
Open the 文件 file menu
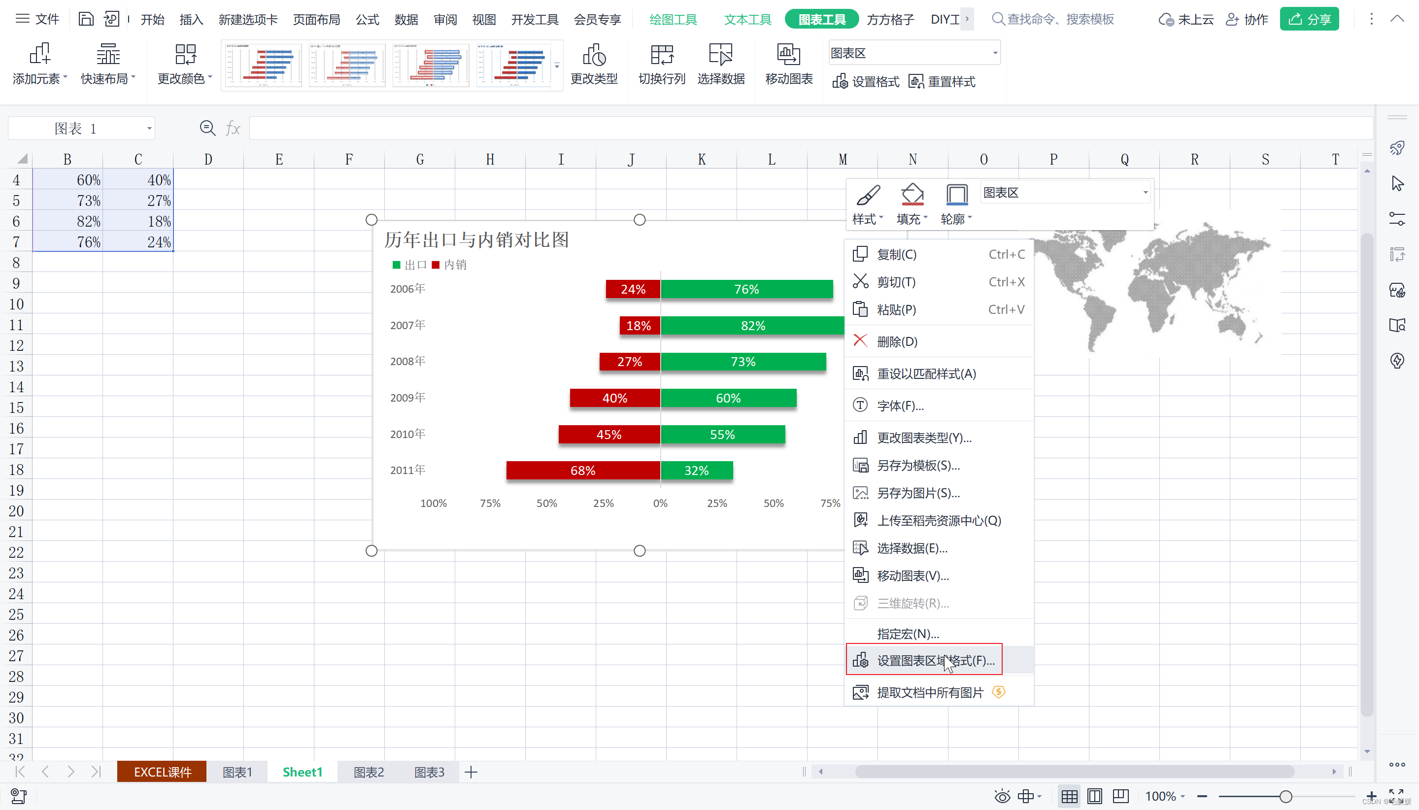[x=37, y=20]
